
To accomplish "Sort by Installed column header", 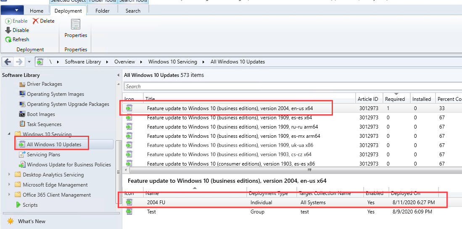I will click(423, 99).
